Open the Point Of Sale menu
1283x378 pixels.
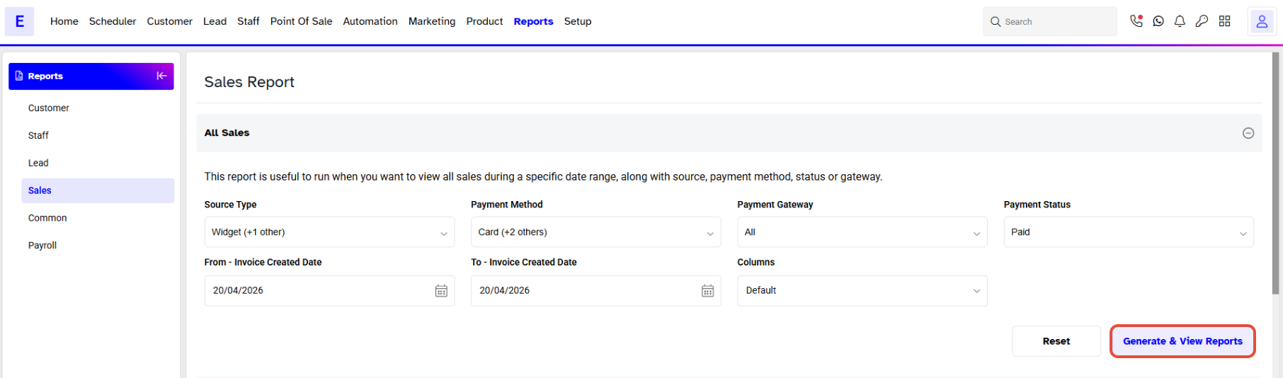click(x=301, y=21)
